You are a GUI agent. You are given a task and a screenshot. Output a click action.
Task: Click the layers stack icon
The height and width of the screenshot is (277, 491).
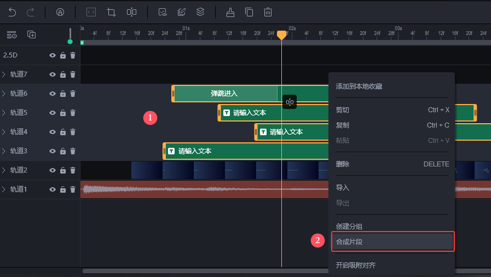pyautogui.click(x=200, y=11)
